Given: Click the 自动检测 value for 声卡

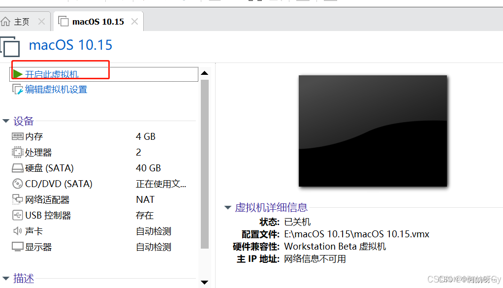Looking at the screenshot, I should click(154, 231).
